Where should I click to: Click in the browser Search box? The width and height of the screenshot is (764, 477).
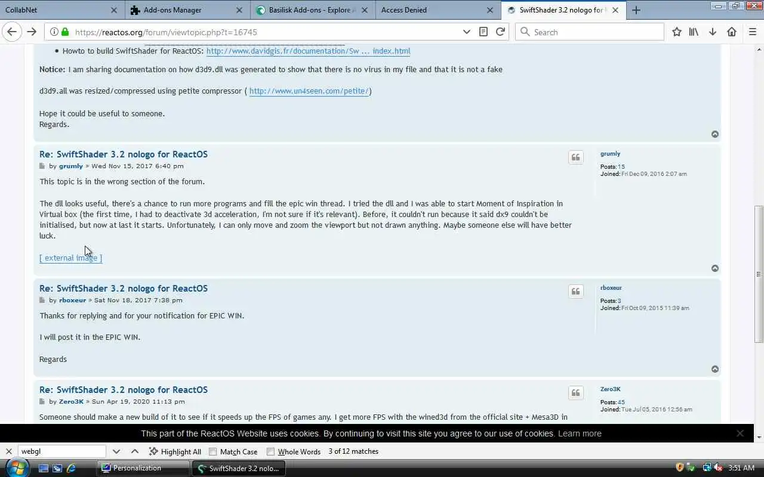(x=590, y=32)
